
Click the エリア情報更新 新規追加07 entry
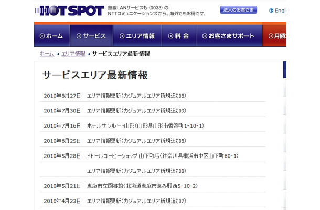(136, 201)
